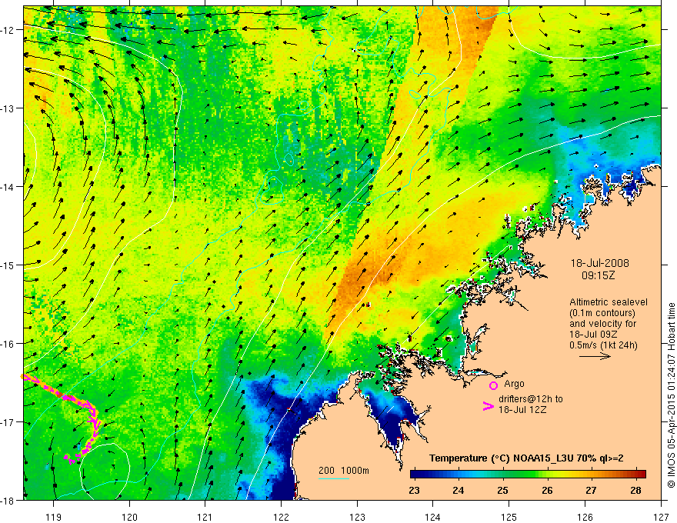677x523 pixels.
Task: Click the "18-Jul 09Z" caption line
Action: tap(593, 335)
